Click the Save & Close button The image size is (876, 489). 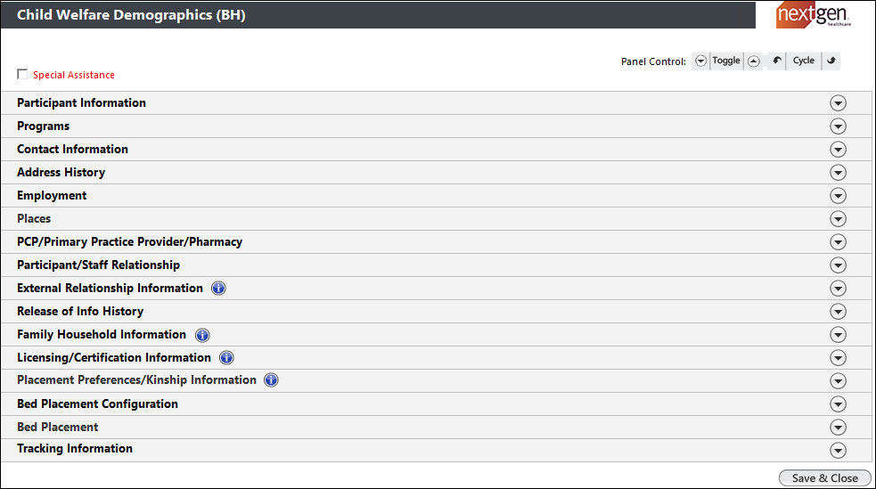point(824,478)
